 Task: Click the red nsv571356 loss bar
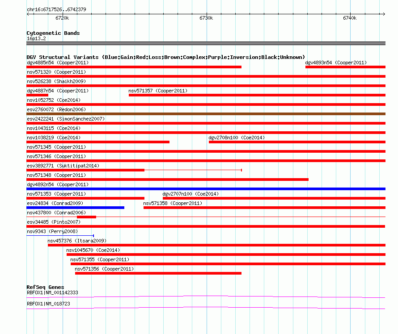pyautogui.click(x=158, y=273)
